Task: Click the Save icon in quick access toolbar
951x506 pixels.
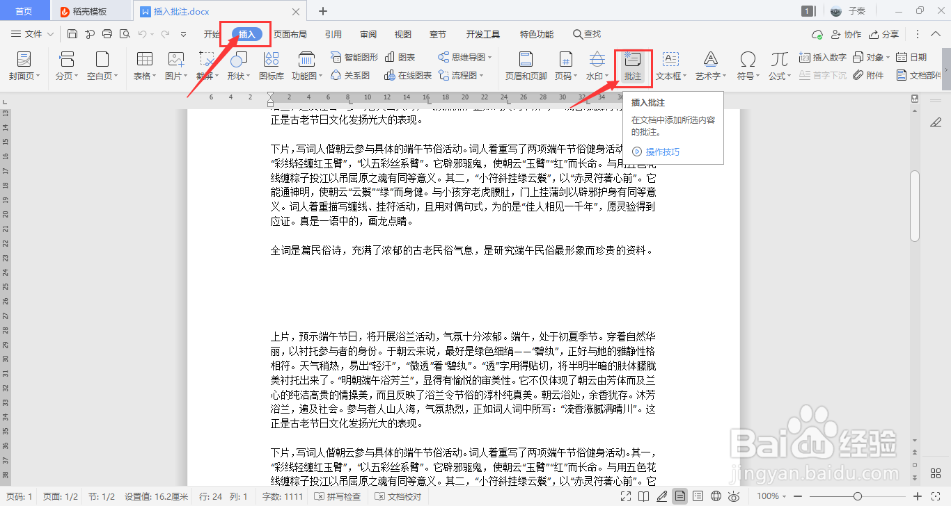Action: [x=72, y=34]
